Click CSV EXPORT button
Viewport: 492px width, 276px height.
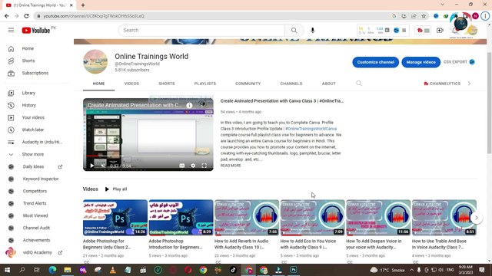pyautogui.click(x=459, y=62)
